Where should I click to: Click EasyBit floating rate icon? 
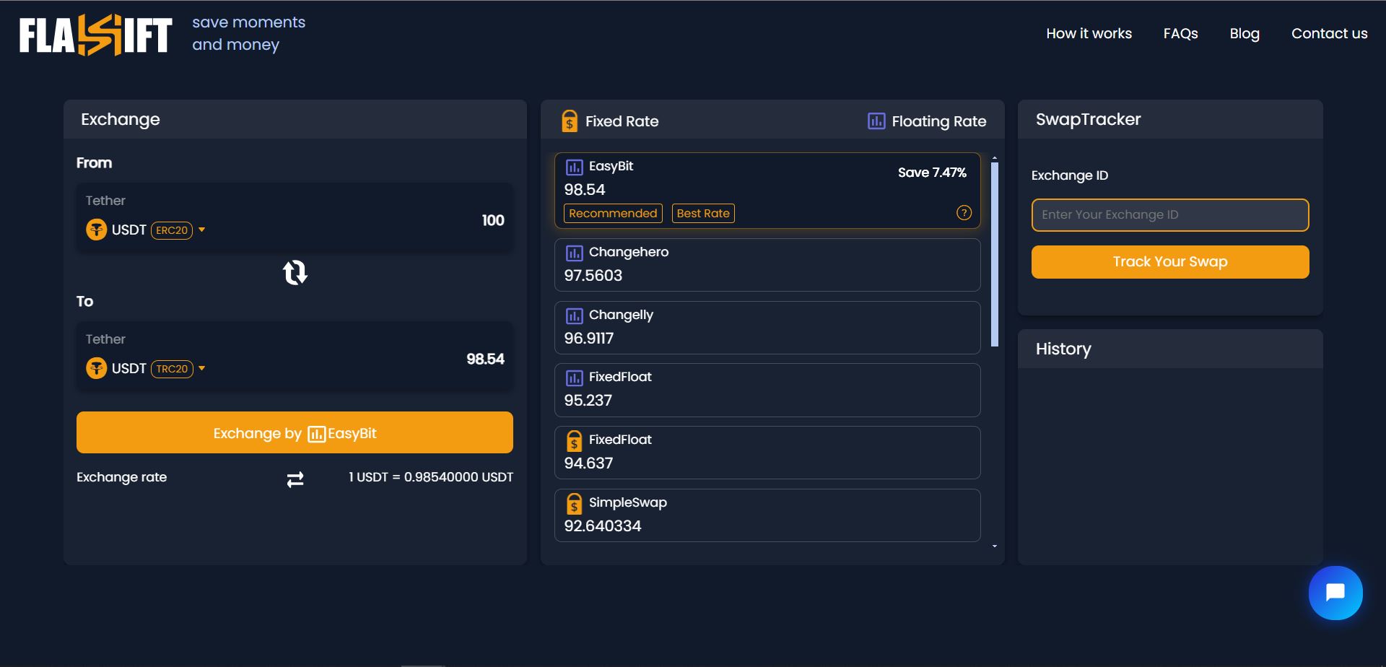(574, 167)
